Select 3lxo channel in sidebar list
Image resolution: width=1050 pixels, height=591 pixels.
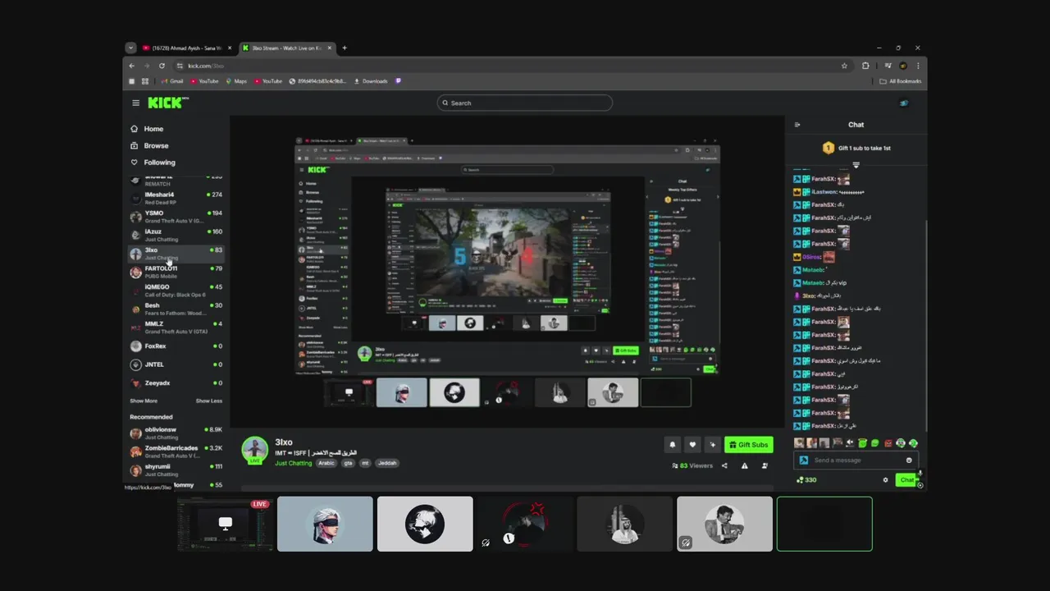point(176,254)
